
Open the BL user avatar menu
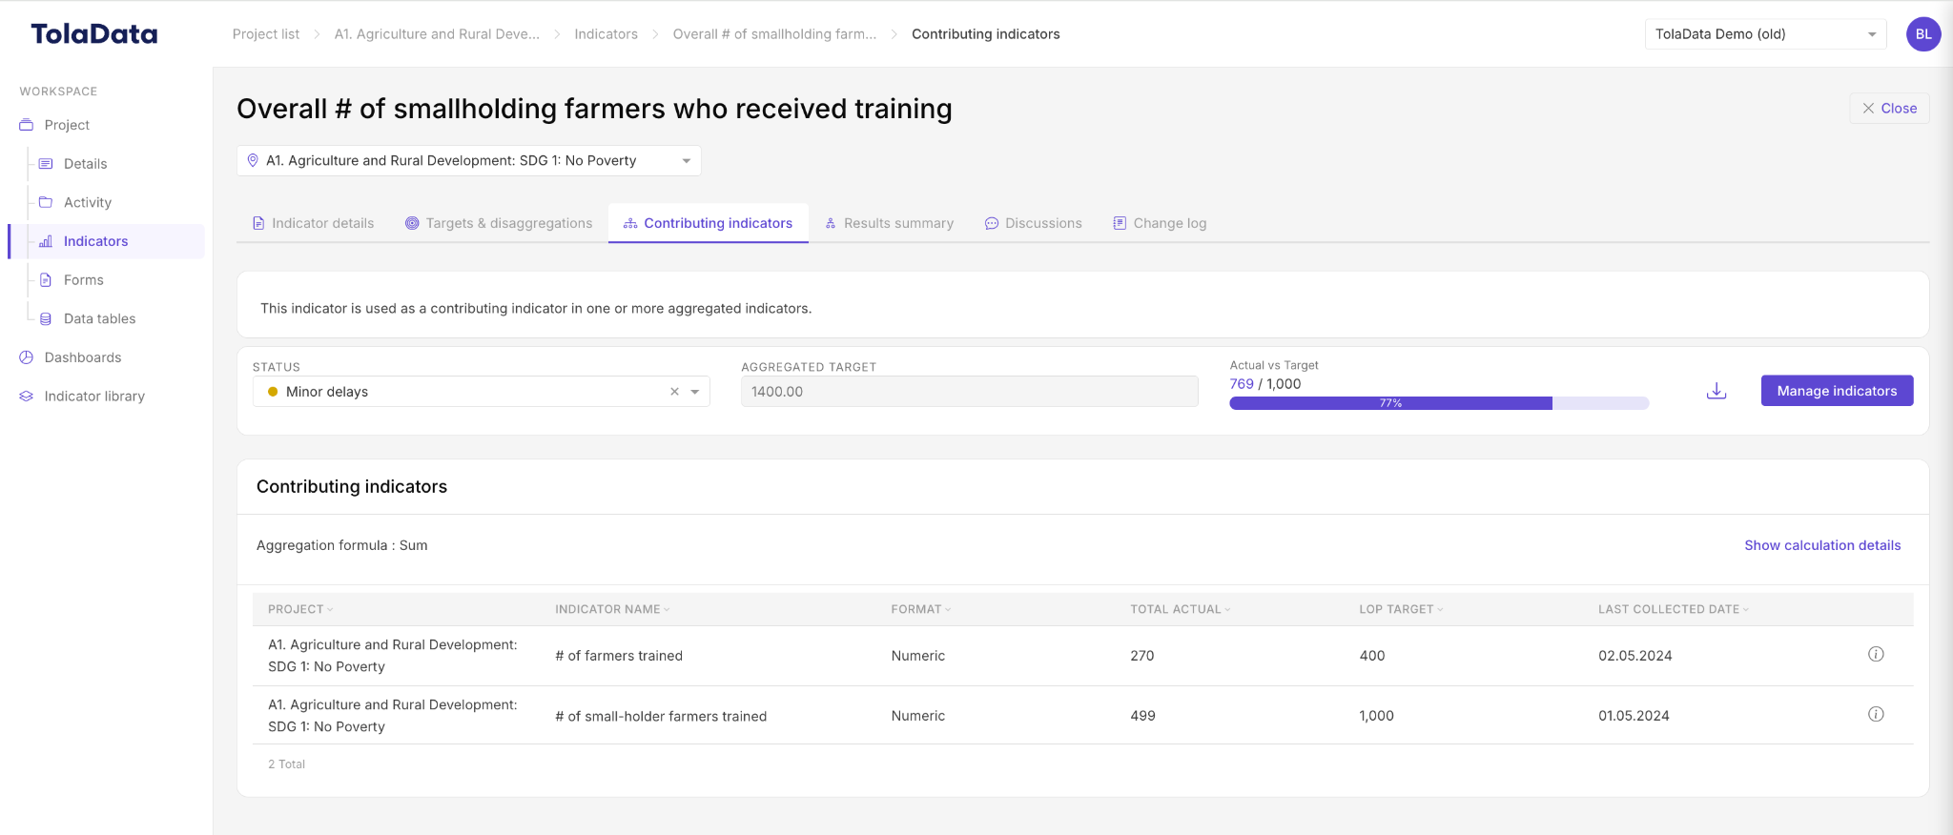click(x=1923, y=34)
